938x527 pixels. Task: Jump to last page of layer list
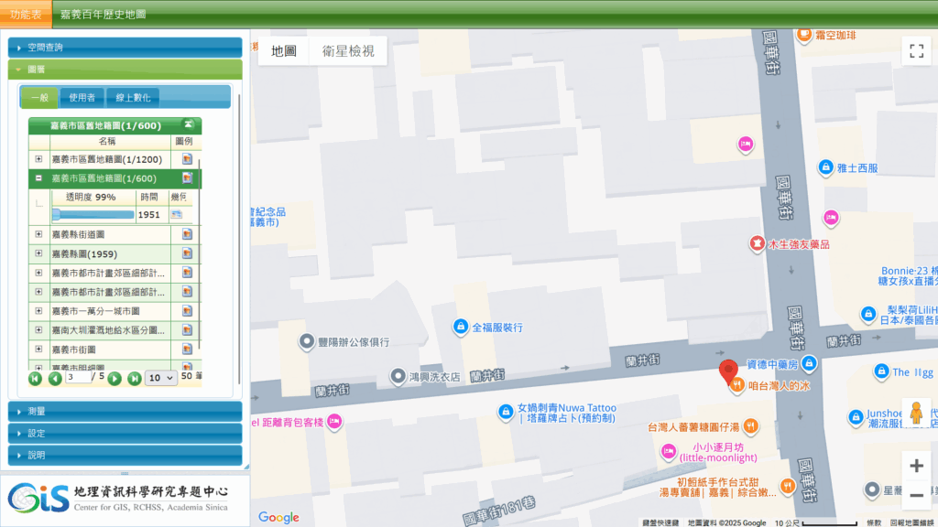tap(134, 378)
